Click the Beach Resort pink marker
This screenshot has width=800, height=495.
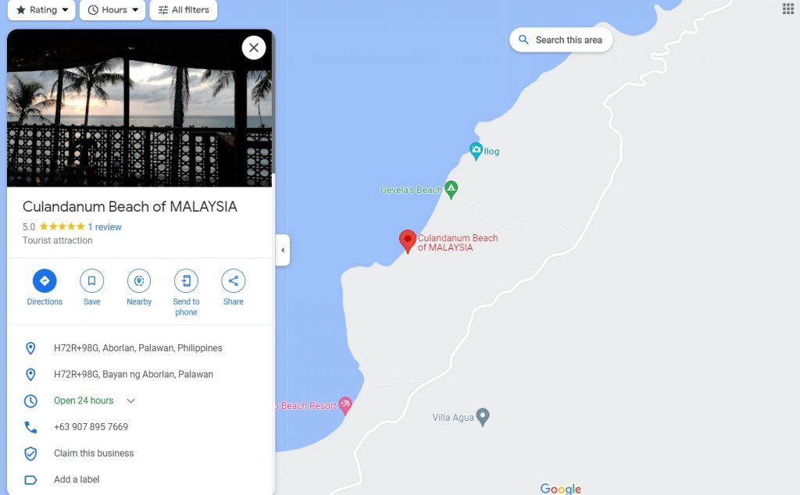click(x=345, y=406)
